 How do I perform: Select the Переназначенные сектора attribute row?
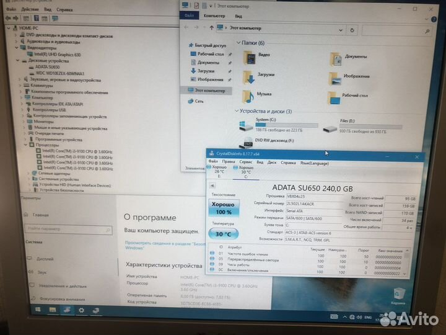pyautogui.click(x=306, y=261)
